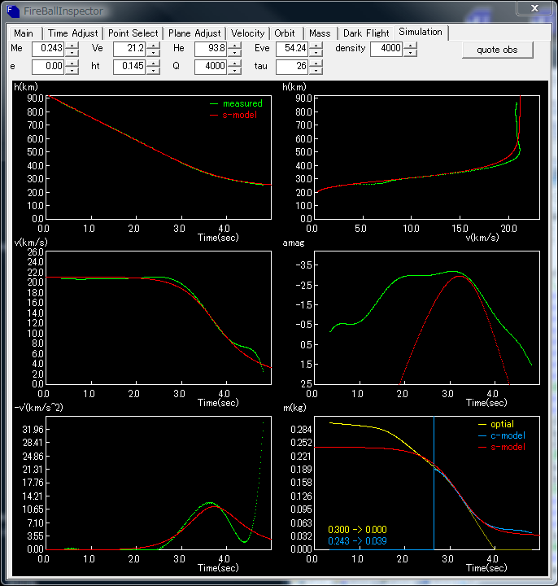Close the FireBallInspector window
The width and height of the screenshot is (558, 586).
(x=534, y=7)
